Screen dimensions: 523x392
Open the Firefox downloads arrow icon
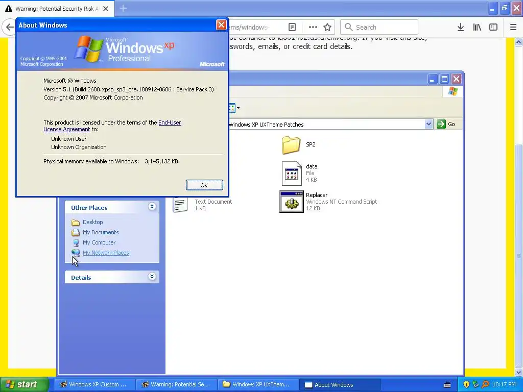coord(461,27)
